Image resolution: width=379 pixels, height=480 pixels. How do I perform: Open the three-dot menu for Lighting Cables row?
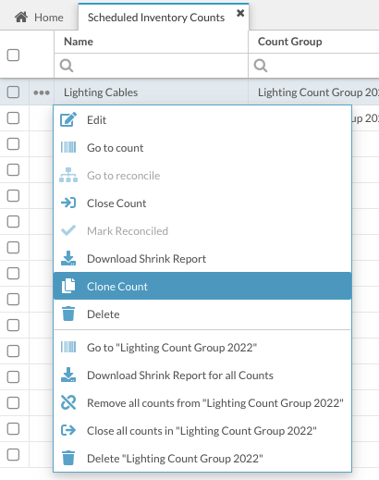tap(42, 92)
